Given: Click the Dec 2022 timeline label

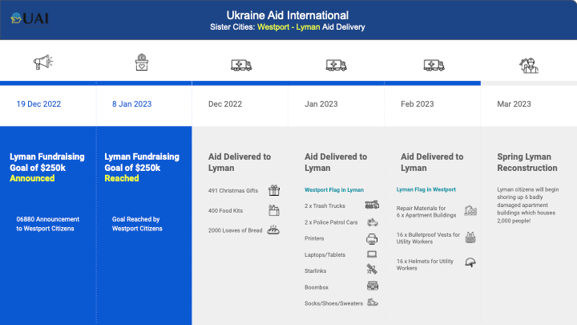Looking at the screenshot, I should point(225,104).
